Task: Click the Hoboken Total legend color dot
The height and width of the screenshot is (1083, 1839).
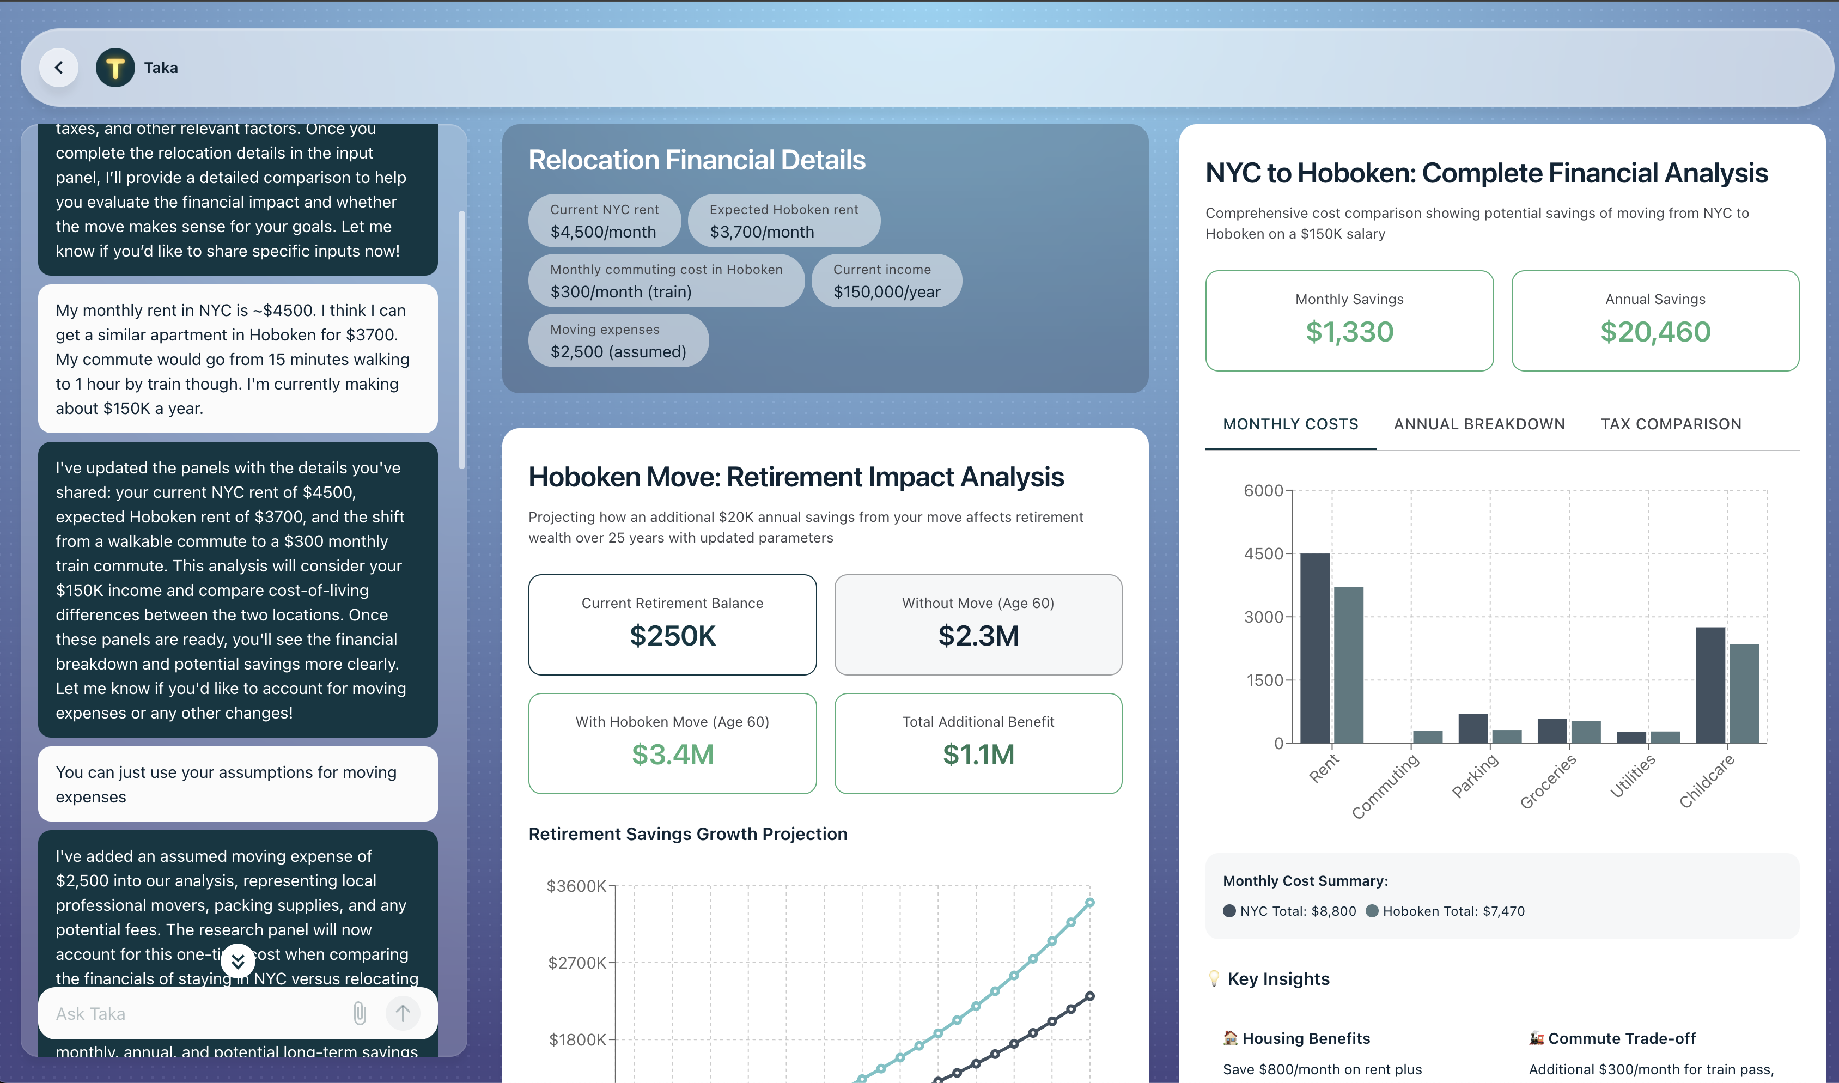Action: coord(1372,911)
